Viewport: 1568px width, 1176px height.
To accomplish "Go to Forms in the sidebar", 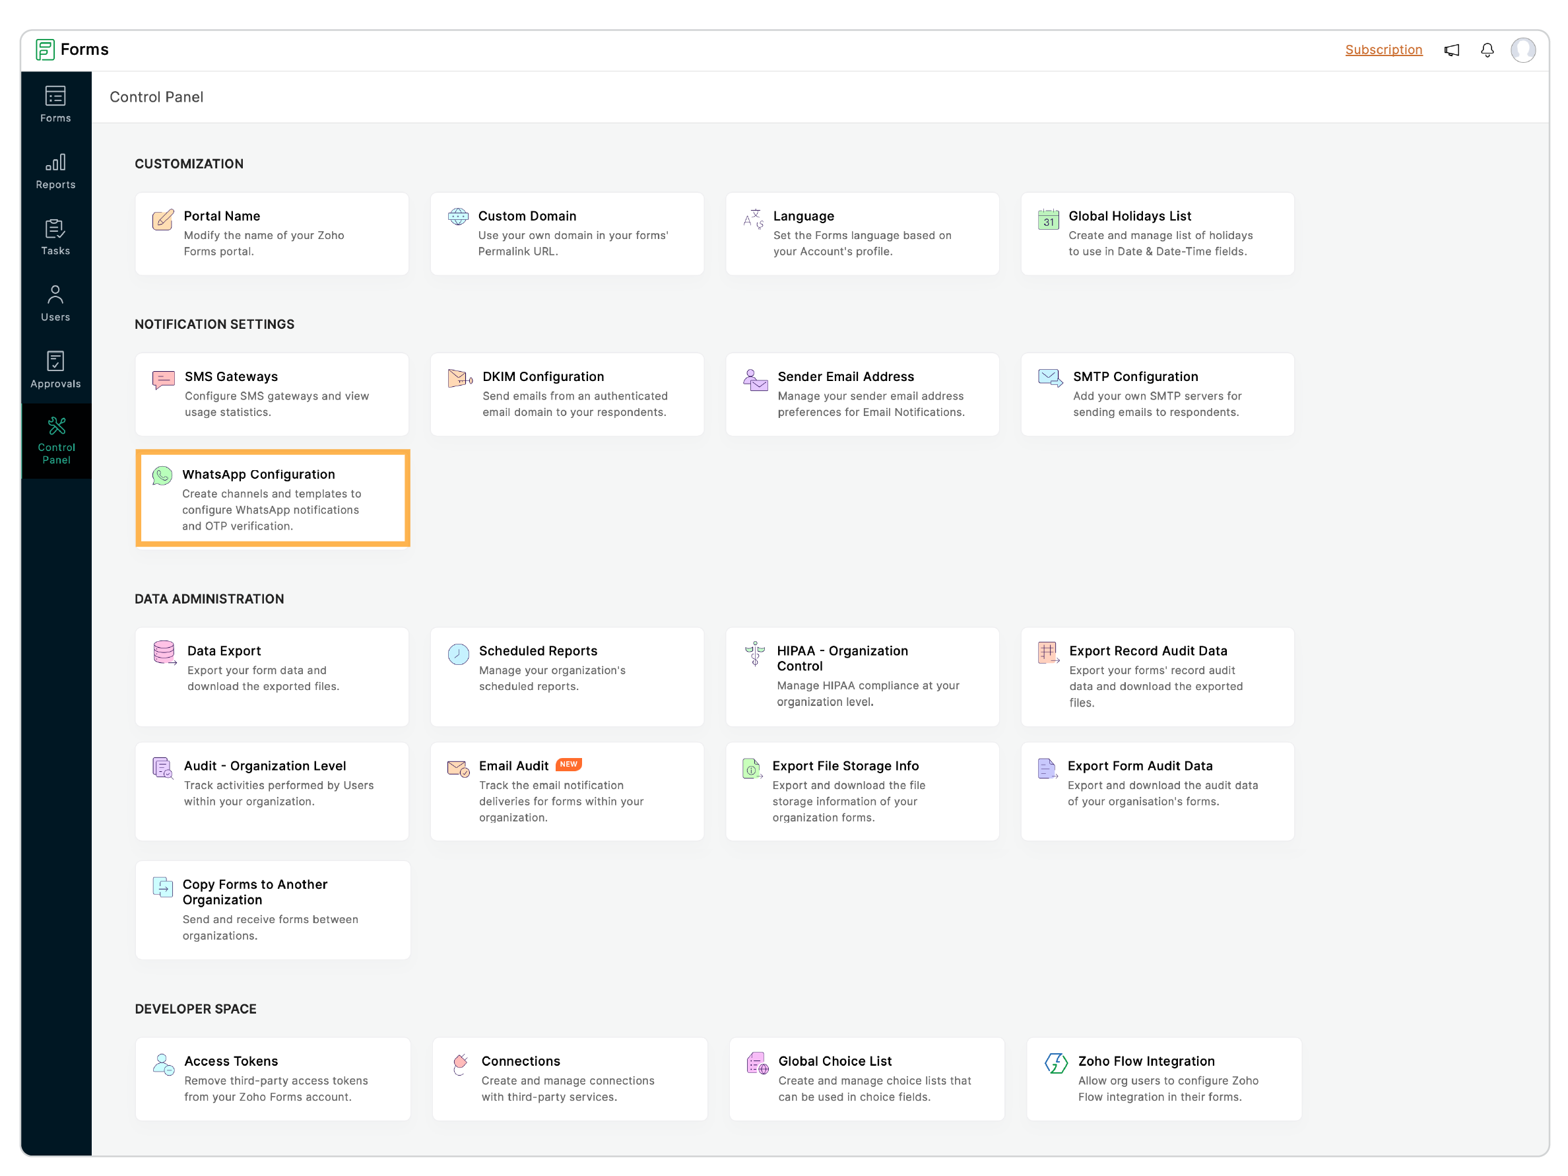I will tap(55, 104).
